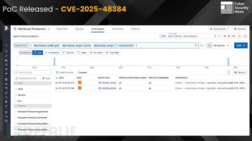Select the Investigate tab
Viewport: 252px width, 141px height.
[x=98, y=29]
